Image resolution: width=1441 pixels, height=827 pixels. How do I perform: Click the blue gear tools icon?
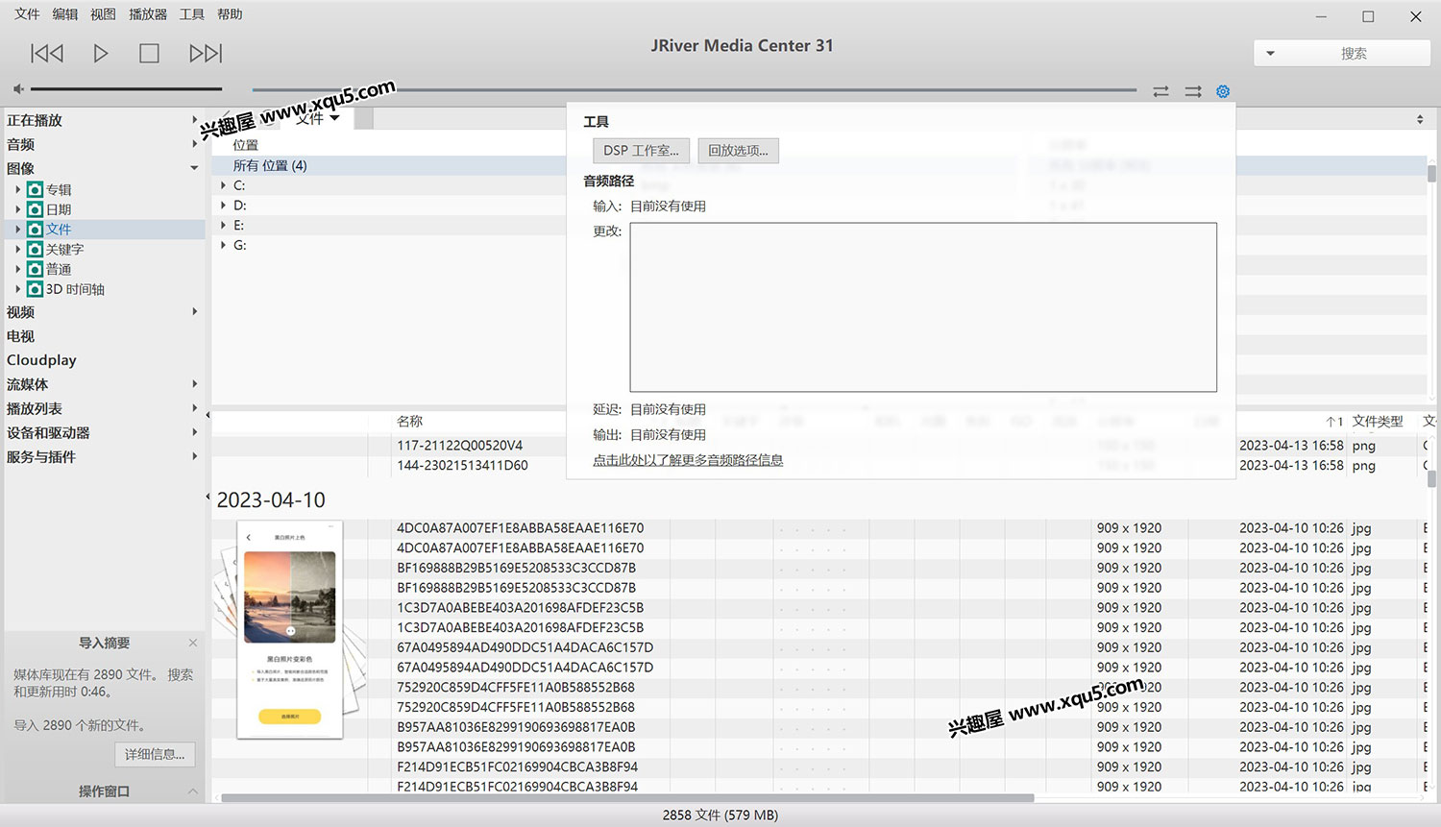[x=1223, y=91]
